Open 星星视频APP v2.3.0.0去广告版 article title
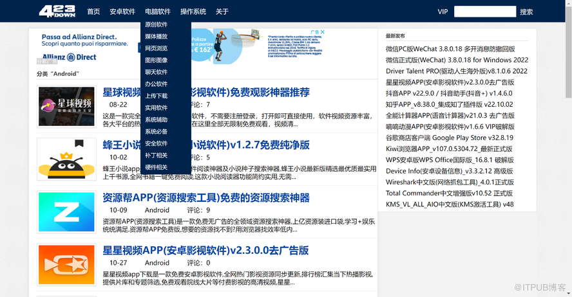Screen dimensions: 572x297 tap(205, 251)
